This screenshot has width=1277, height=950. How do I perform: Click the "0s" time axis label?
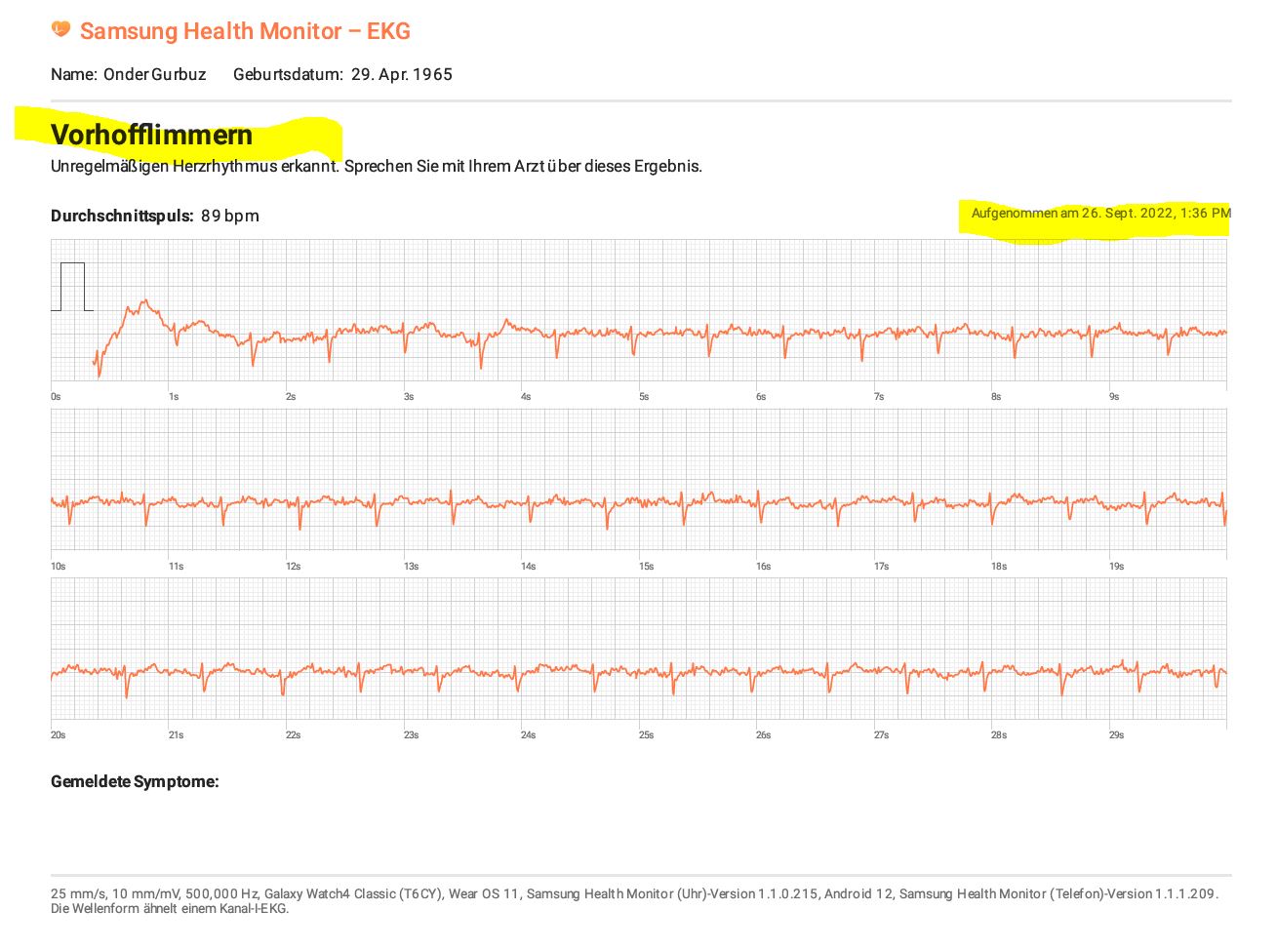(56, 397)
